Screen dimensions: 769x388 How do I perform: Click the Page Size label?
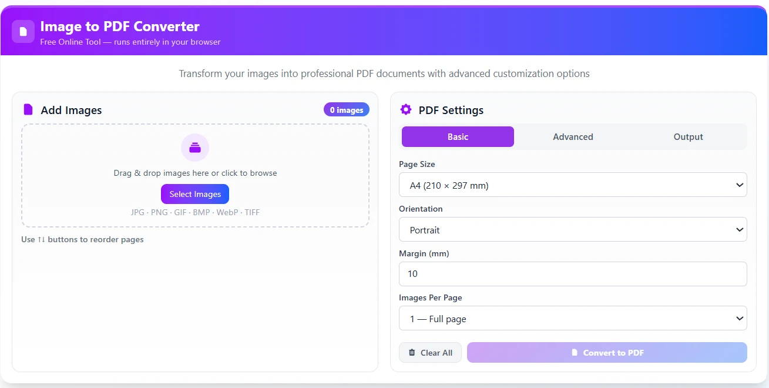tap(417, 164)
